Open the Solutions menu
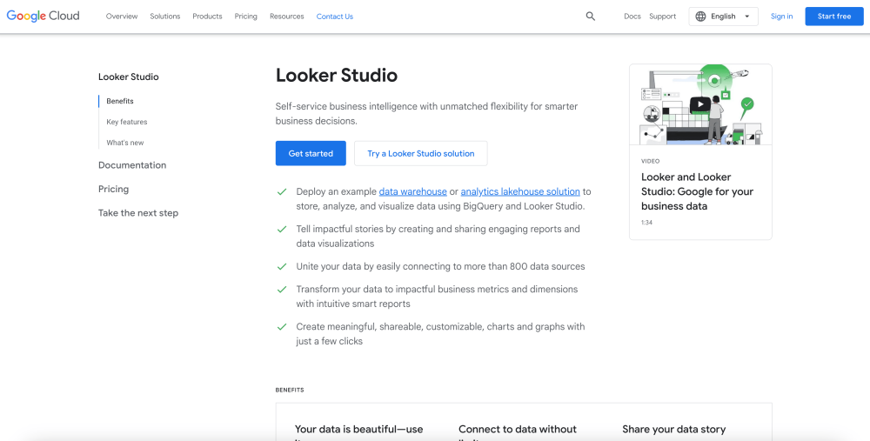Viewport: 870px width, 441px height. click(164, 17)
